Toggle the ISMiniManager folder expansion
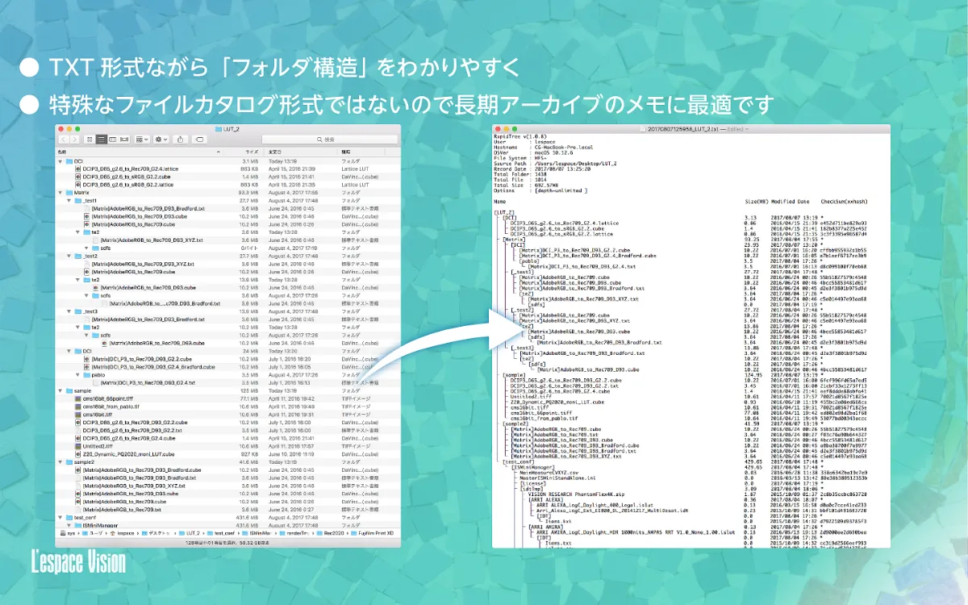Viewport: 968px width, 605px height. click(69, 525)
